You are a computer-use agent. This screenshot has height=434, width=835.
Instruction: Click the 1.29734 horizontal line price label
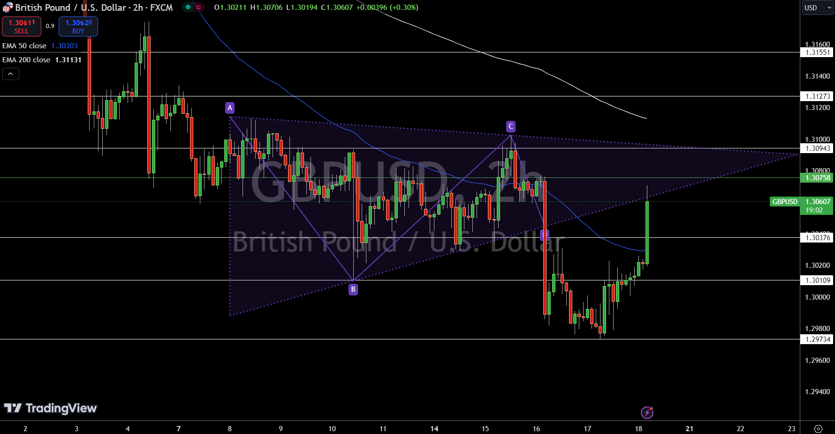click(817, 339)
